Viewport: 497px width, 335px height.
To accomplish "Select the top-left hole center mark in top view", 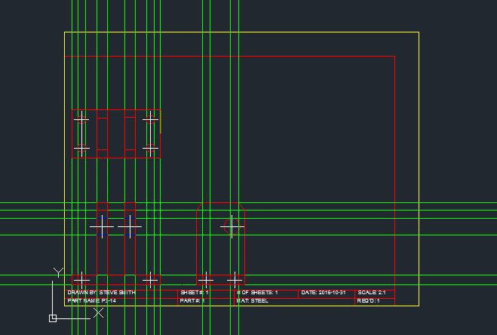I will point(81,119).
